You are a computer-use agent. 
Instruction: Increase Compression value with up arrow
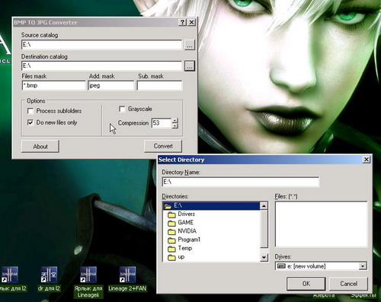click(175, 121)
